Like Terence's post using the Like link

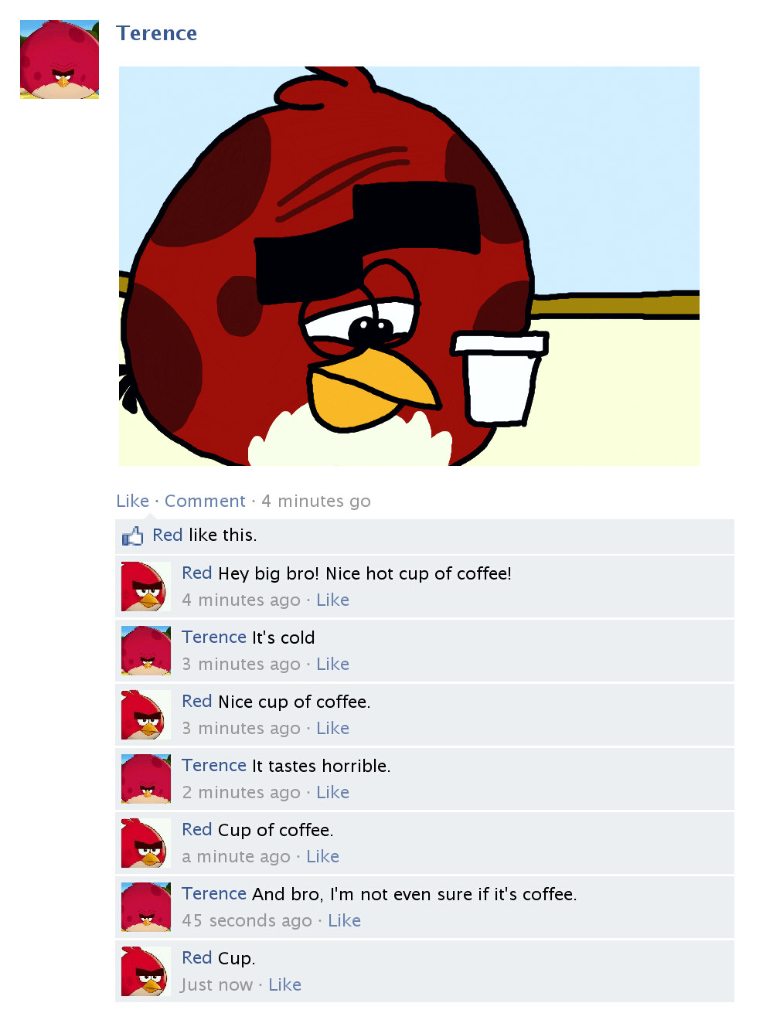[x=132, y=501]
